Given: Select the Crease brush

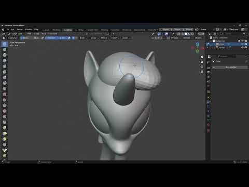Looking at the screenshot, I should pos(5,89).
